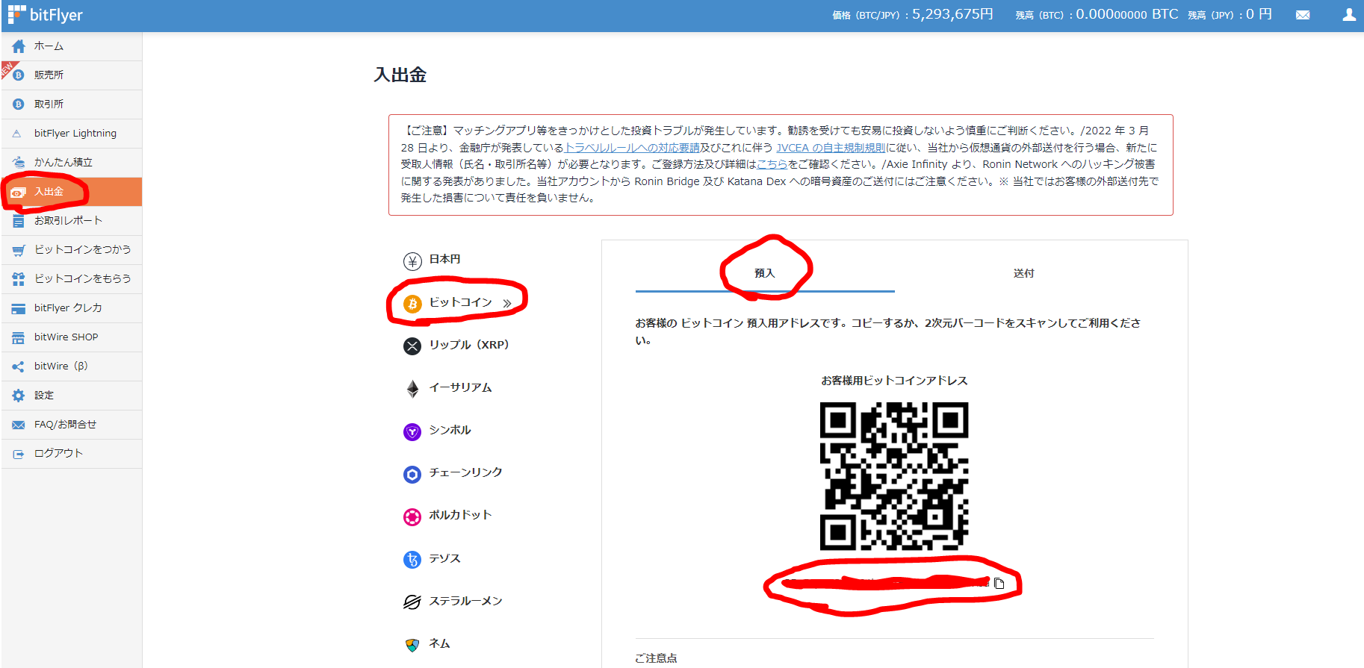Select チェーンリンク from the currency list
This screenshot has height=668, width=1364.
pyautogui.click(x=465, y=472)
